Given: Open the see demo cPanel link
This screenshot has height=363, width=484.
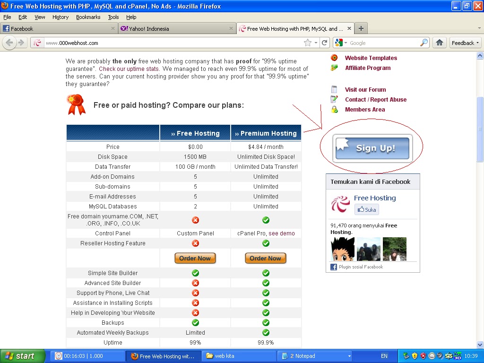Looking at the screenshot, I should pyautogui.click(x=282, y=233).
